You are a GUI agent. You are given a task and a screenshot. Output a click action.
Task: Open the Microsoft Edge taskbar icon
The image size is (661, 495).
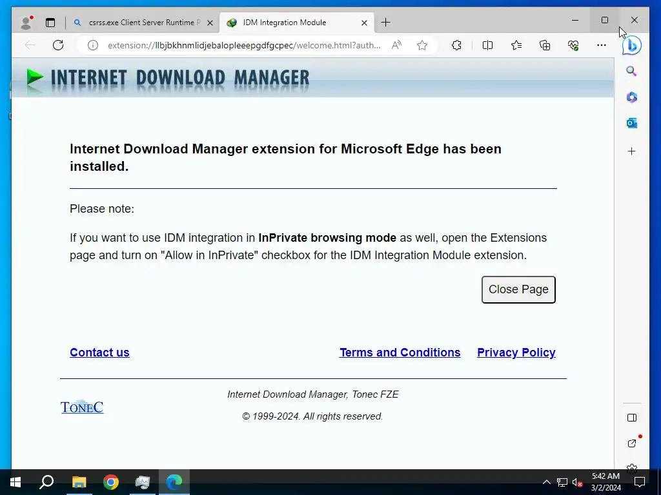tap(174, 482)
